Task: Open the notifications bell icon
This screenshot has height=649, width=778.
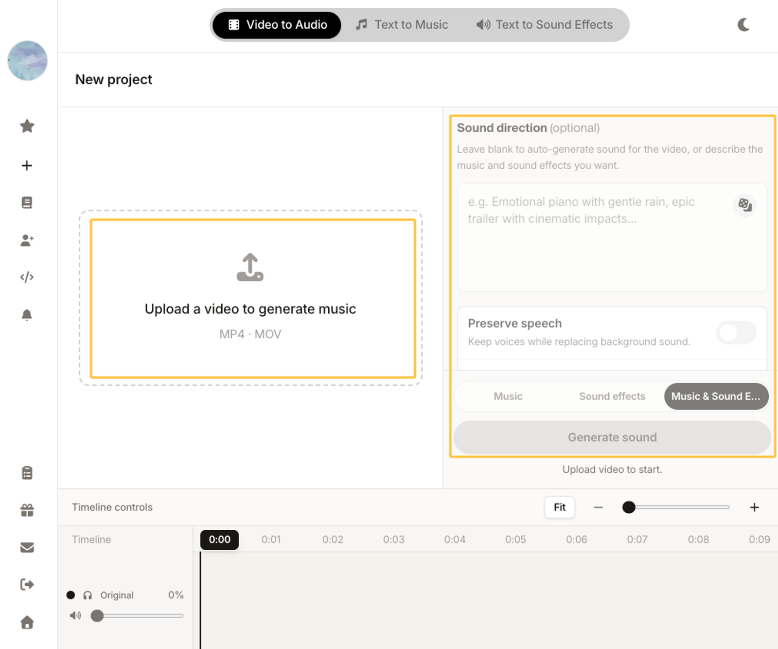Action: pos(27,315)
